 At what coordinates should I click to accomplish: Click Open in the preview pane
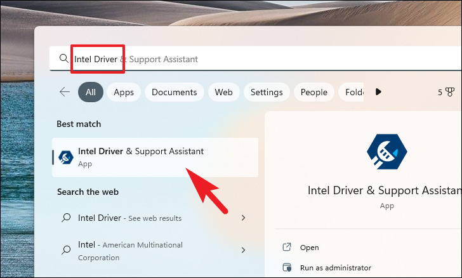(x=310, y=248)
